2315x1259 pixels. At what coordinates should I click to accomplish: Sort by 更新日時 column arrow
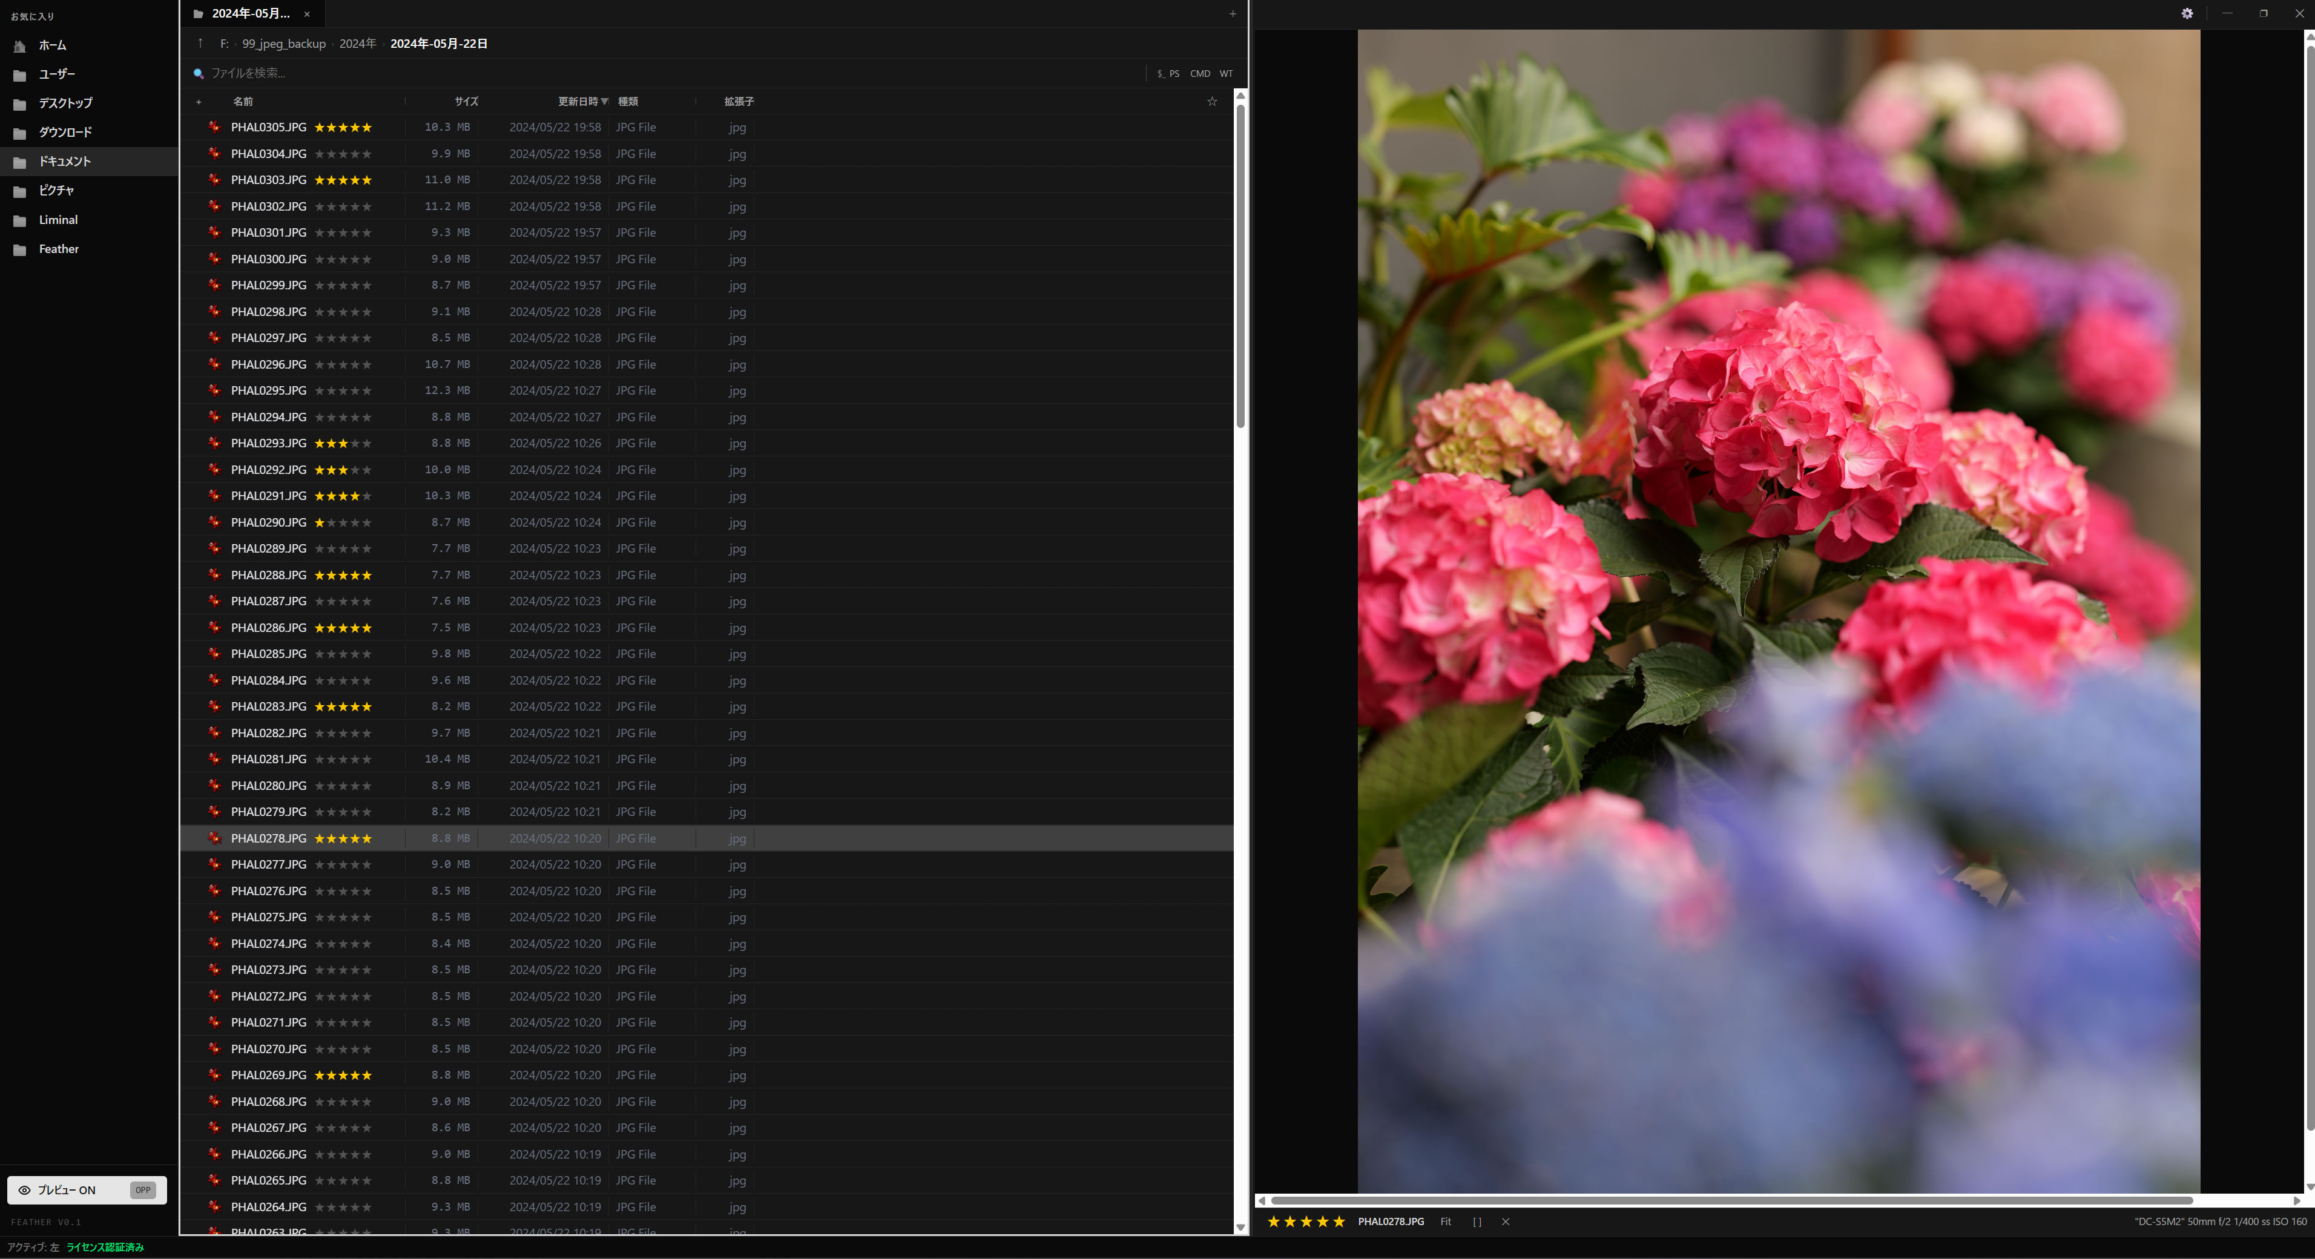pyautogui.click(x=604, y=102)
